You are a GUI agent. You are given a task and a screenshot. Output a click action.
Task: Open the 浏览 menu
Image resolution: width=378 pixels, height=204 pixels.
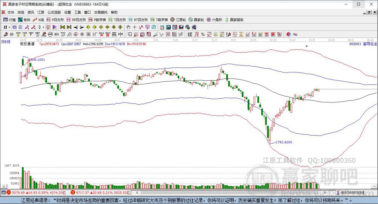21,12
